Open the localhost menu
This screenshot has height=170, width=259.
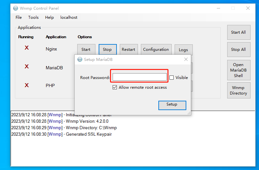[69, 17]
